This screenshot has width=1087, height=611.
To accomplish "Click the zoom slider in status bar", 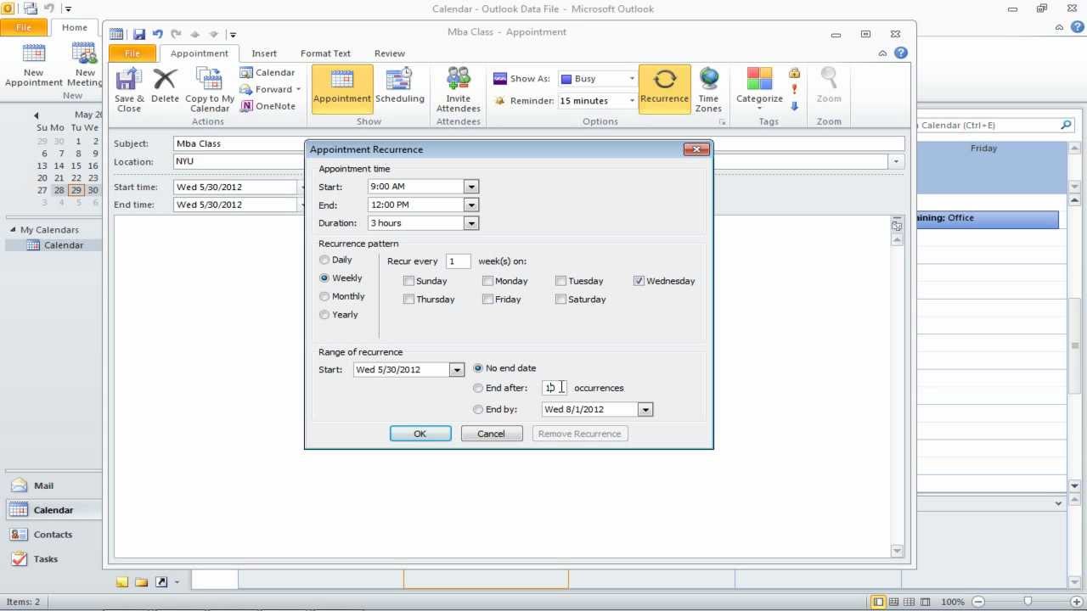I will (1028, 602).
